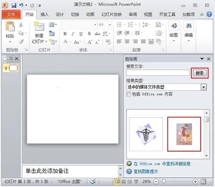Expand the Paste options arrow
Viewport: 215px width, 187px height.
tap(10, 42)
